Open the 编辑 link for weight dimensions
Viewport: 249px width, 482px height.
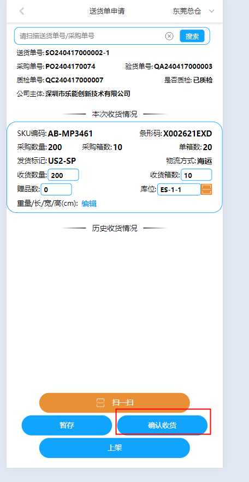(89, 204)
